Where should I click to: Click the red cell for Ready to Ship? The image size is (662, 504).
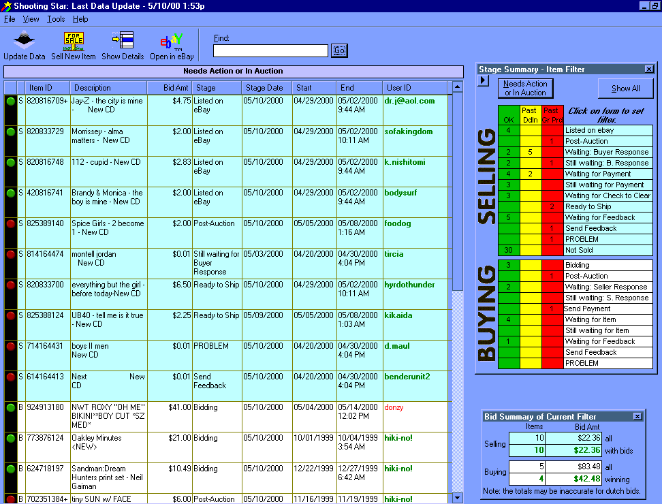point(552,207)
